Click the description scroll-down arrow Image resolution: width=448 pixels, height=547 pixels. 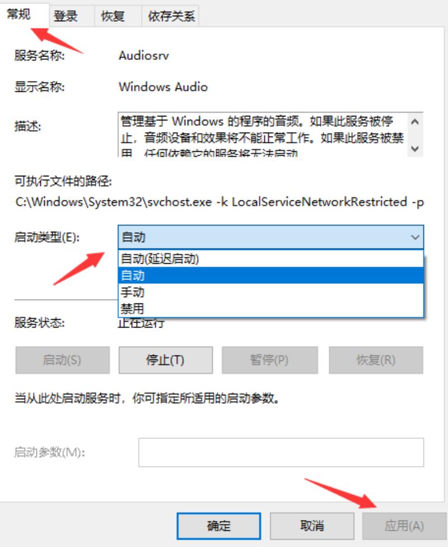(x=414, y=148)
